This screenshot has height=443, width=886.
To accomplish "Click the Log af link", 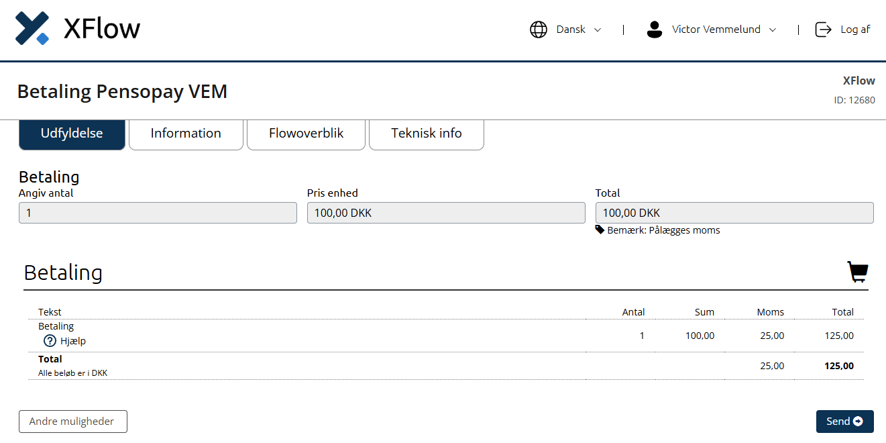I will 855,30.
